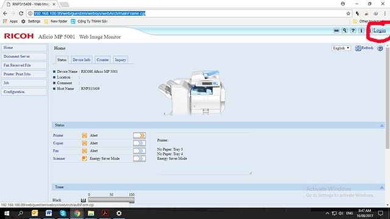Click the Copier details arrow button

140,143
